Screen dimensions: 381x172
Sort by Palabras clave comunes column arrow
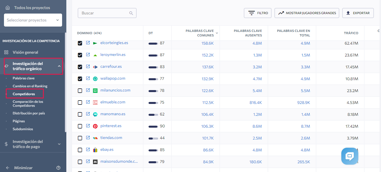click(x=217, y=33)
